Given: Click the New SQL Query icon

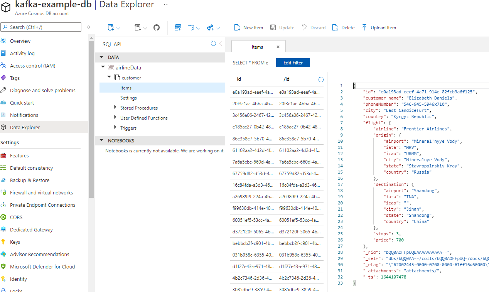Looking at the screenshot, I should [x=178, y=28].
